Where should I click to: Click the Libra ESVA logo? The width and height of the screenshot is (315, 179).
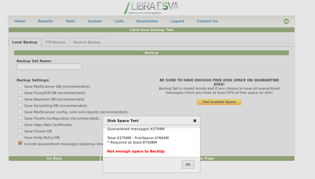pyautogui.click(x=152, y=8)
